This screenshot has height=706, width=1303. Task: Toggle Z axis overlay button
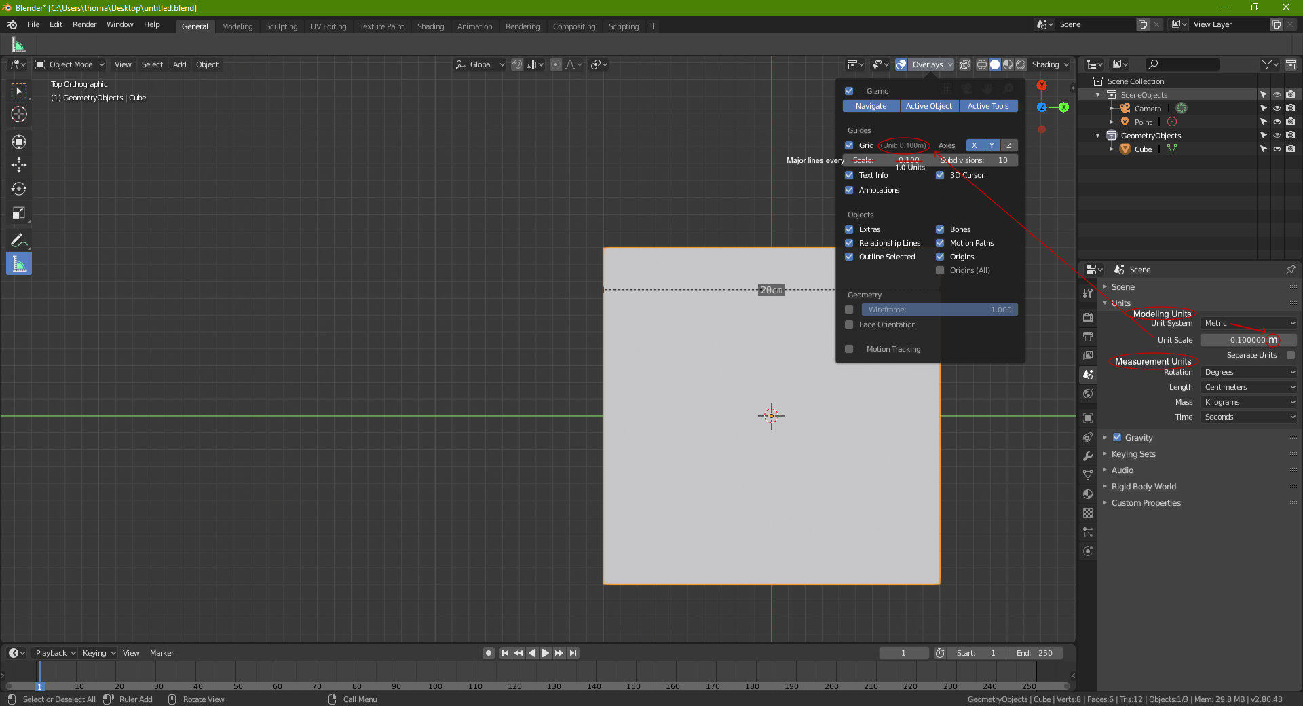[1009, 145]
